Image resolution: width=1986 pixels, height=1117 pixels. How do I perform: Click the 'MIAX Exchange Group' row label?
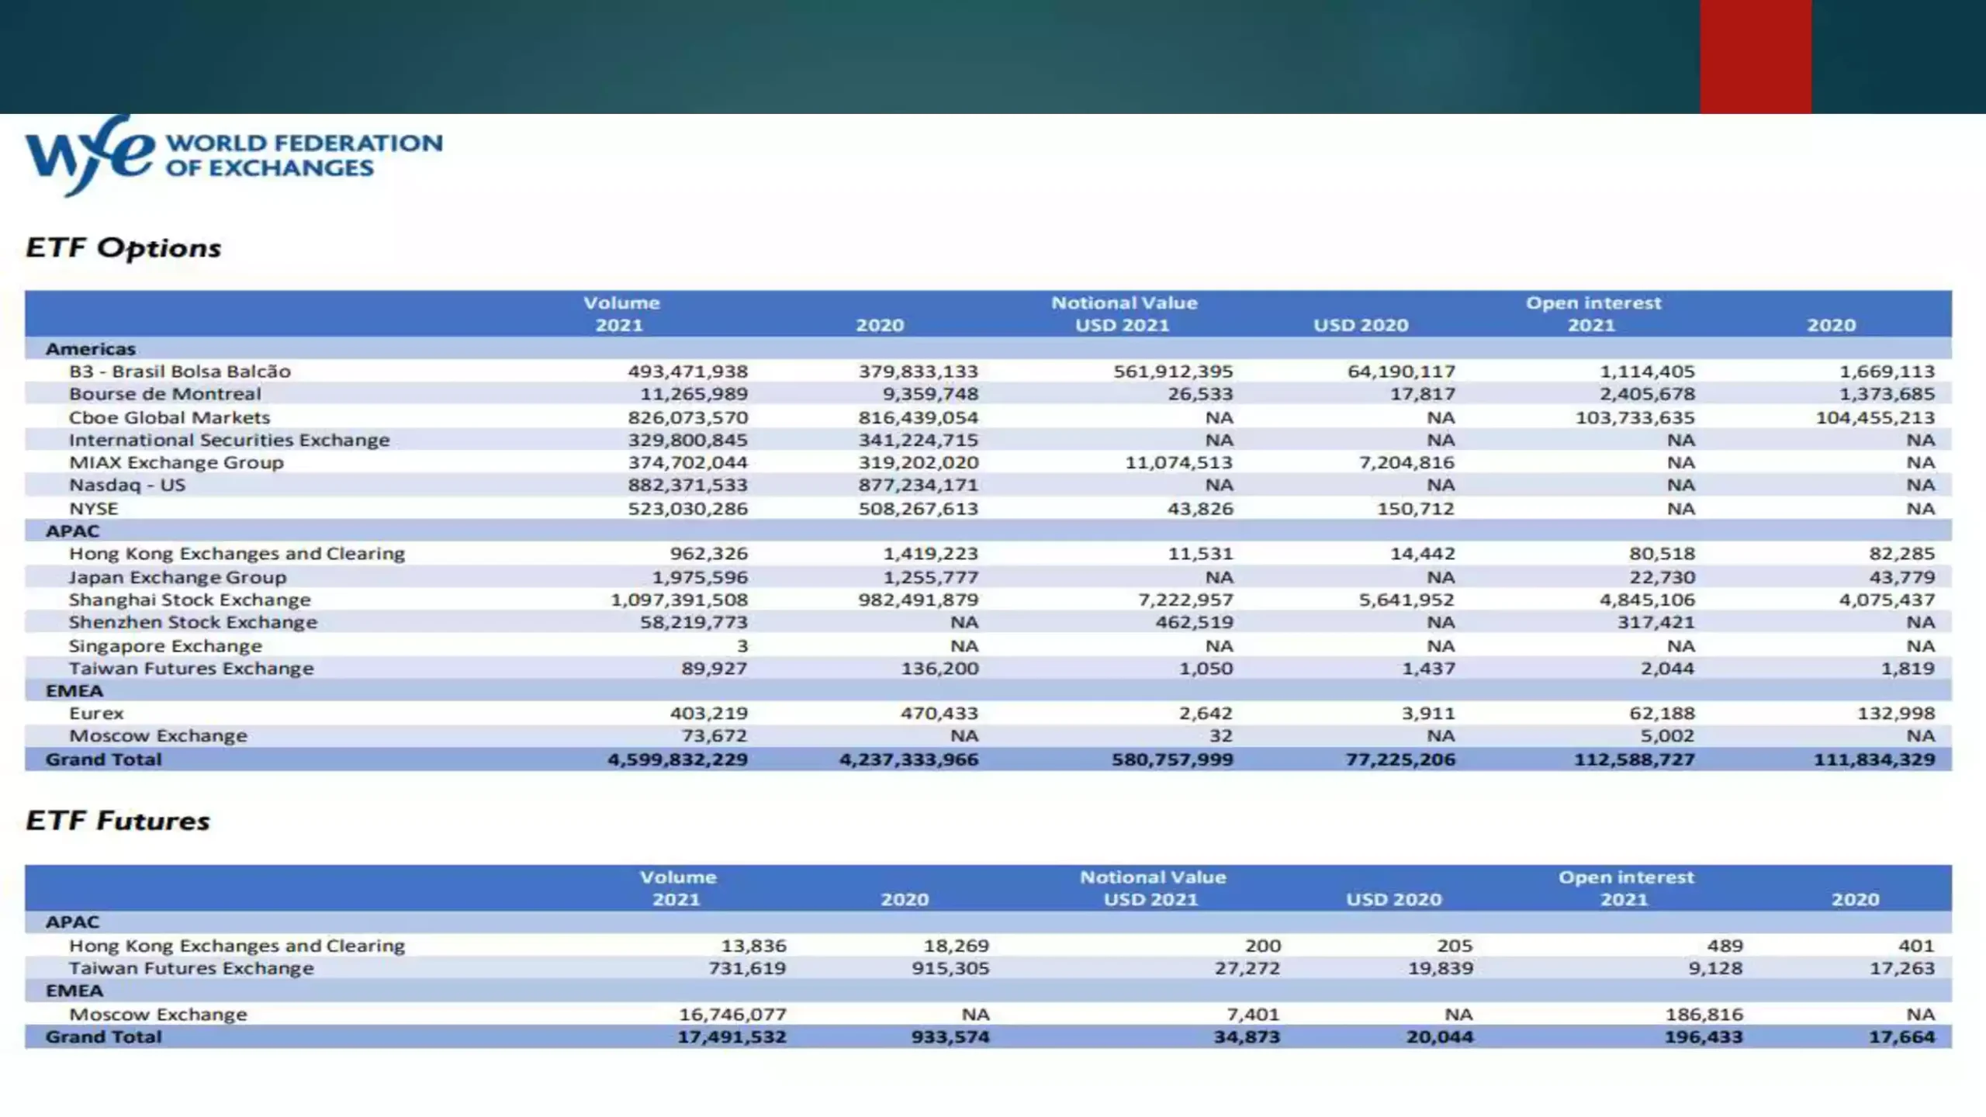pos(177,462)
